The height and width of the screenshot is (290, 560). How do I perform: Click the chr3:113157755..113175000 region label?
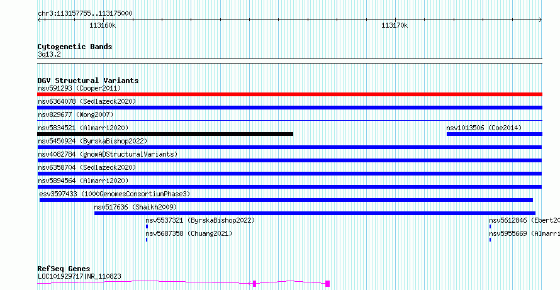(x=85, y=14)
